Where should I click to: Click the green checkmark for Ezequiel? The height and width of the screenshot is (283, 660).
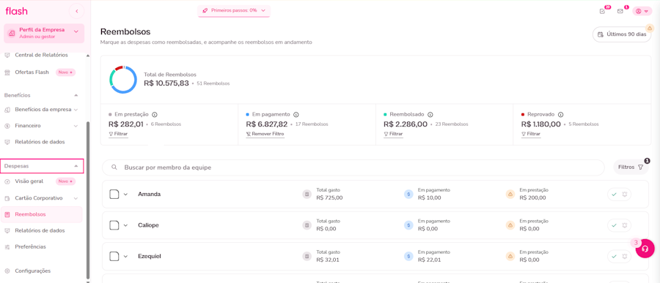click(614, 256)
